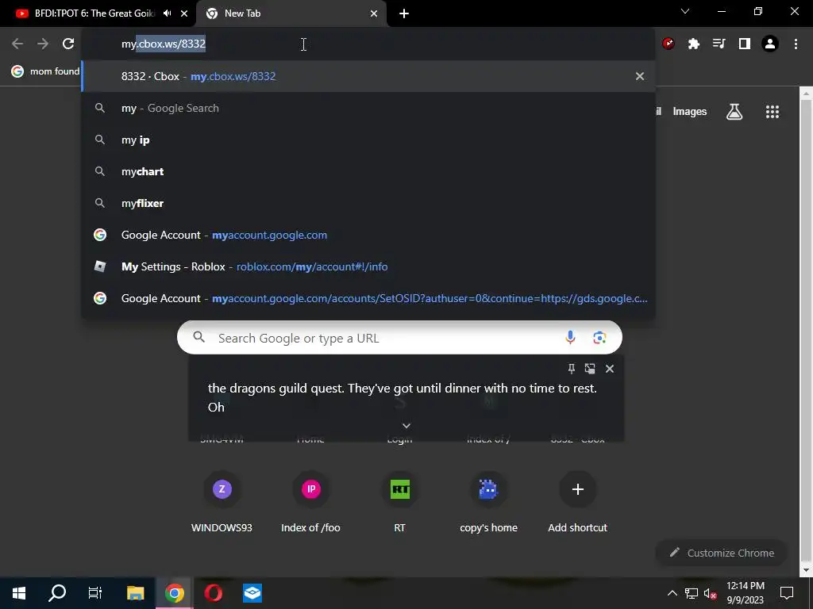
Task: Open the Windows Start menu
Action: point(19,593)
